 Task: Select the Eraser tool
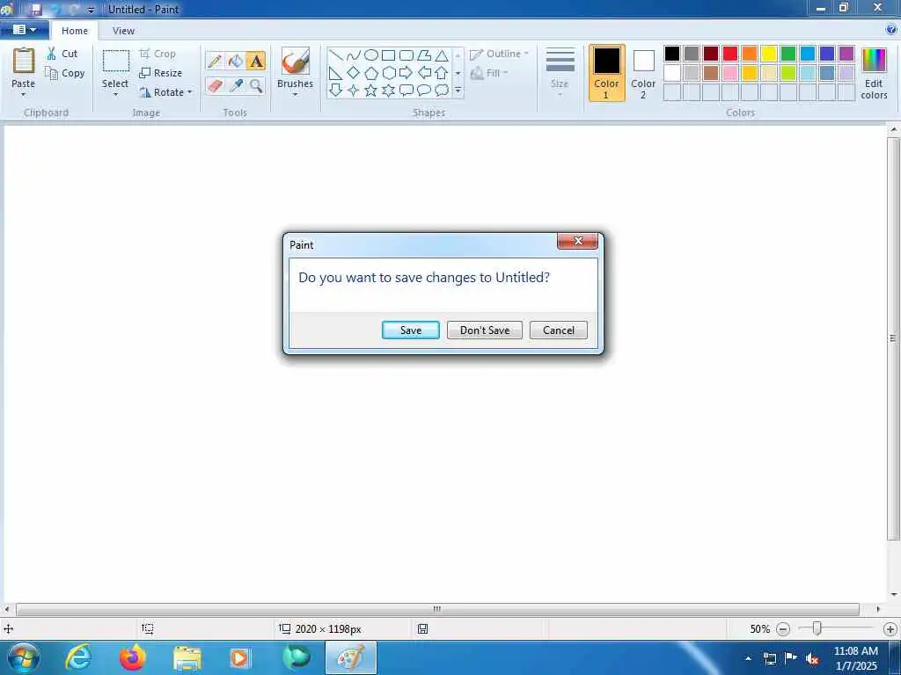(215, 86)
